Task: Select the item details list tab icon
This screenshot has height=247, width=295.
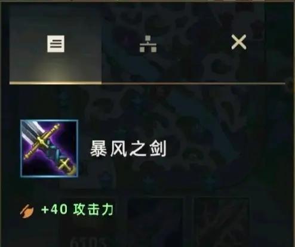Action: click(x=56, y=44)
